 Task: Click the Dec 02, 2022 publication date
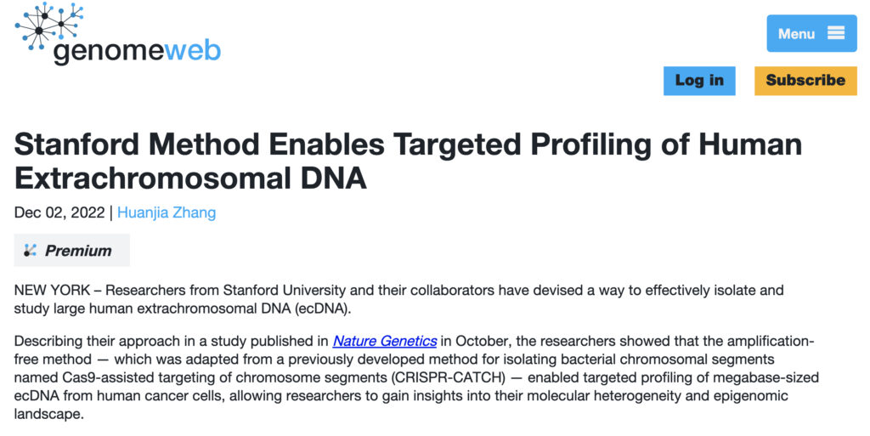pyautogui.click(x=59, y=212)
